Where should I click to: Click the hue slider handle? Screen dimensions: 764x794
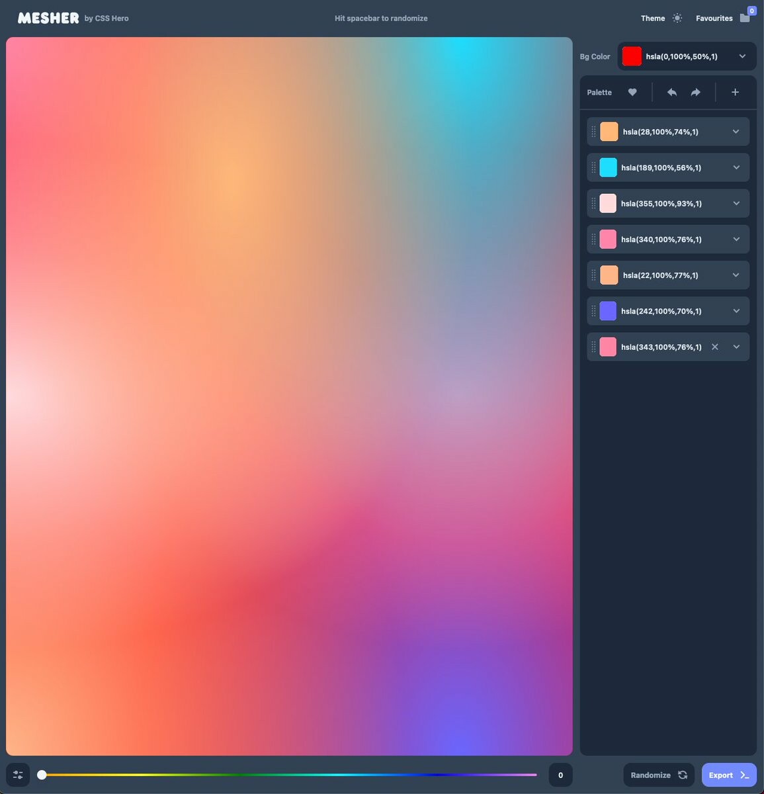coord(42,775)
